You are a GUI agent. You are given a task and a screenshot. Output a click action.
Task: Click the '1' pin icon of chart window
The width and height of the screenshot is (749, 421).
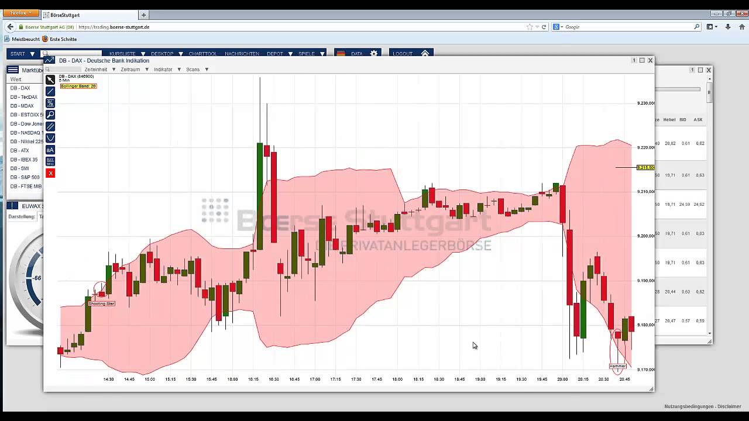coord(634,60)
